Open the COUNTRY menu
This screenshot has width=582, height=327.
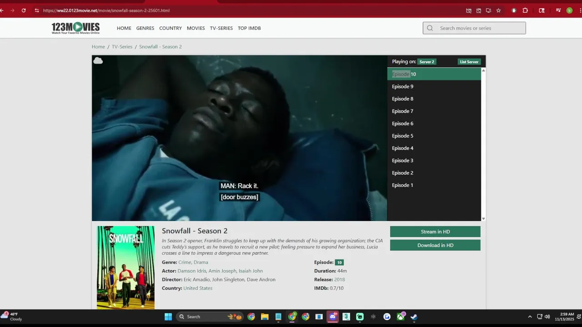(171, 28)
